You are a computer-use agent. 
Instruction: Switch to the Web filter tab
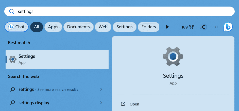pyautogui.click(x=103, y=27)
